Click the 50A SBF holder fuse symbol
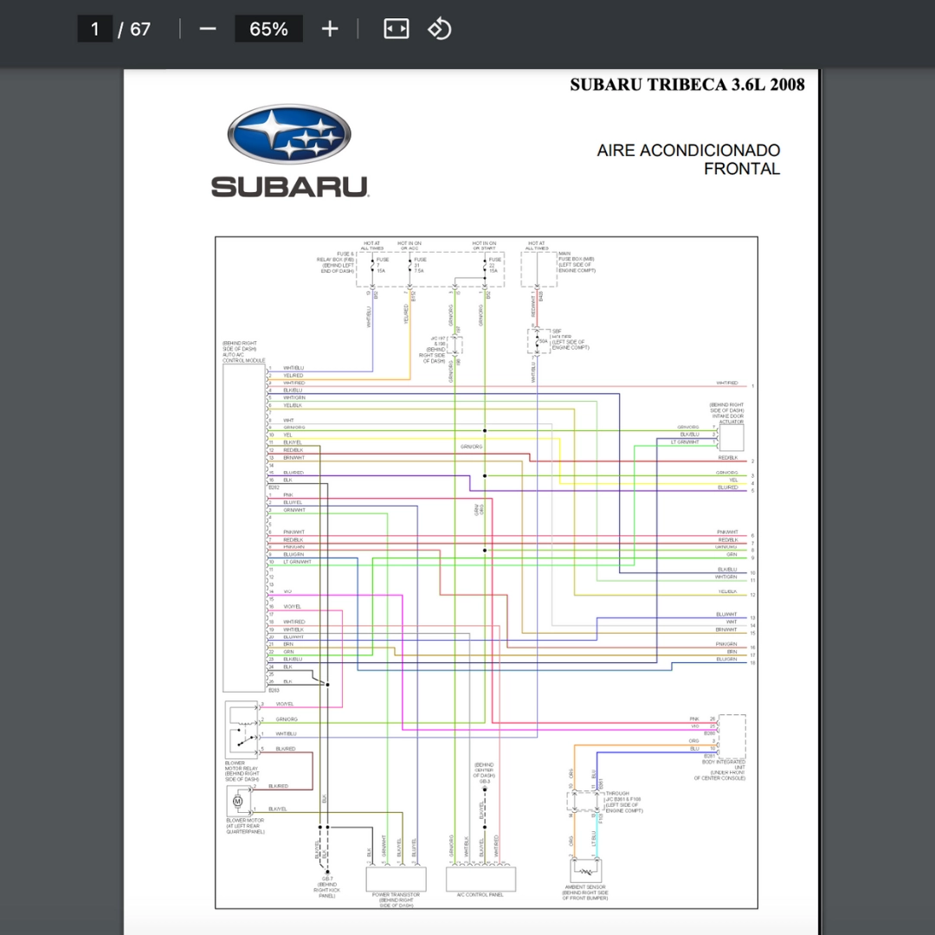The height and width of the screenshot is (935, 935). pos(538,341)
